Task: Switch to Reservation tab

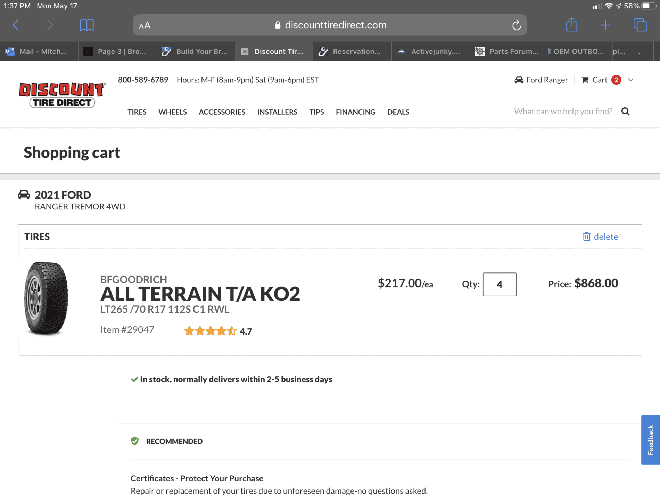Action: pyautogui.click(x=353, y=51)
